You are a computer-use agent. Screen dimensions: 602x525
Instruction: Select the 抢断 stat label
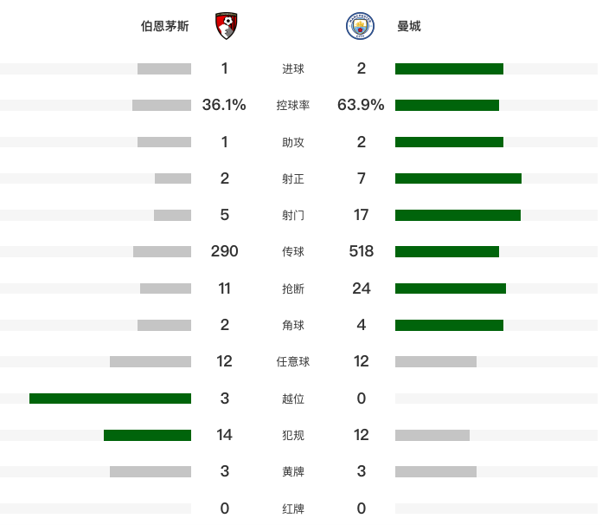click(x=293, y=288)
